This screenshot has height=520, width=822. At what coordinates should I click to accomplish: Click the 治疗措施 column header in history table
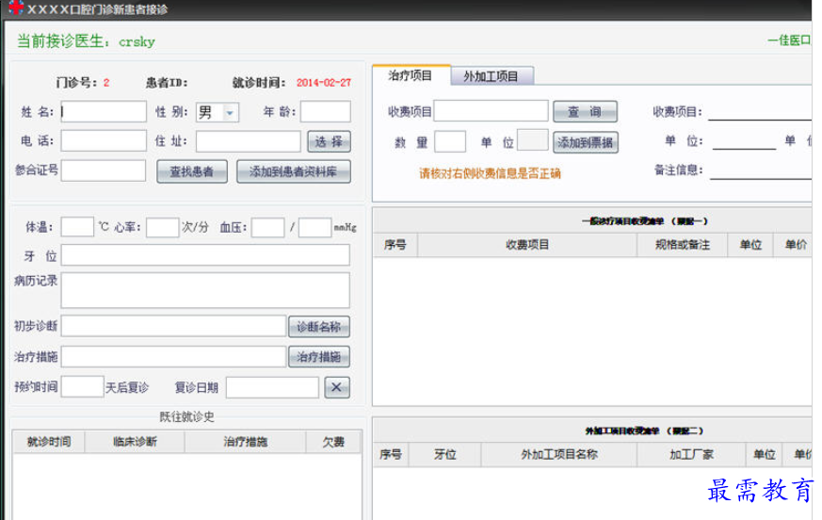246,441
